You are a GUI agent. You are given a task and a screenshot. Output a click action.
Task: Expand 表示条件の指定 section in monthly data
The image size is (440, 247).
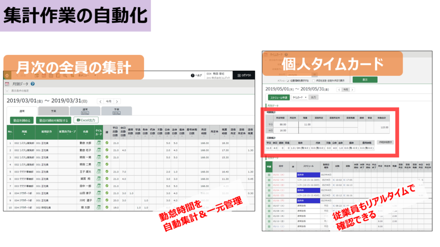tap(7, 91)
